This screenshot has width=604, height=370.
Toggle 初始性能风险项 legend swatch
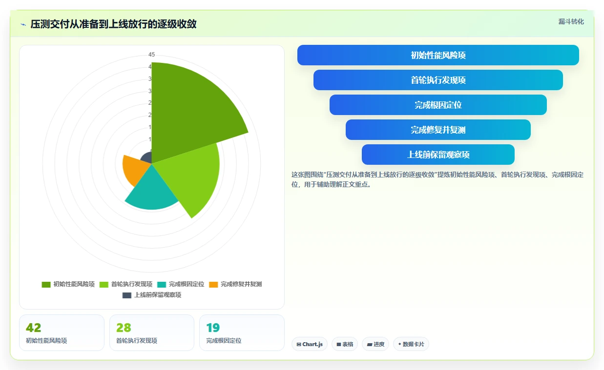click(x=46, y=284)
